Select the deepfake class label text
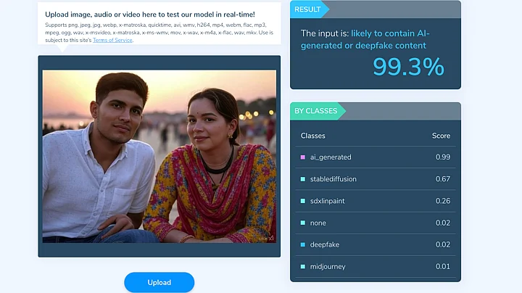The width and height of the screenshot is (522, 293). click(324, 244)
